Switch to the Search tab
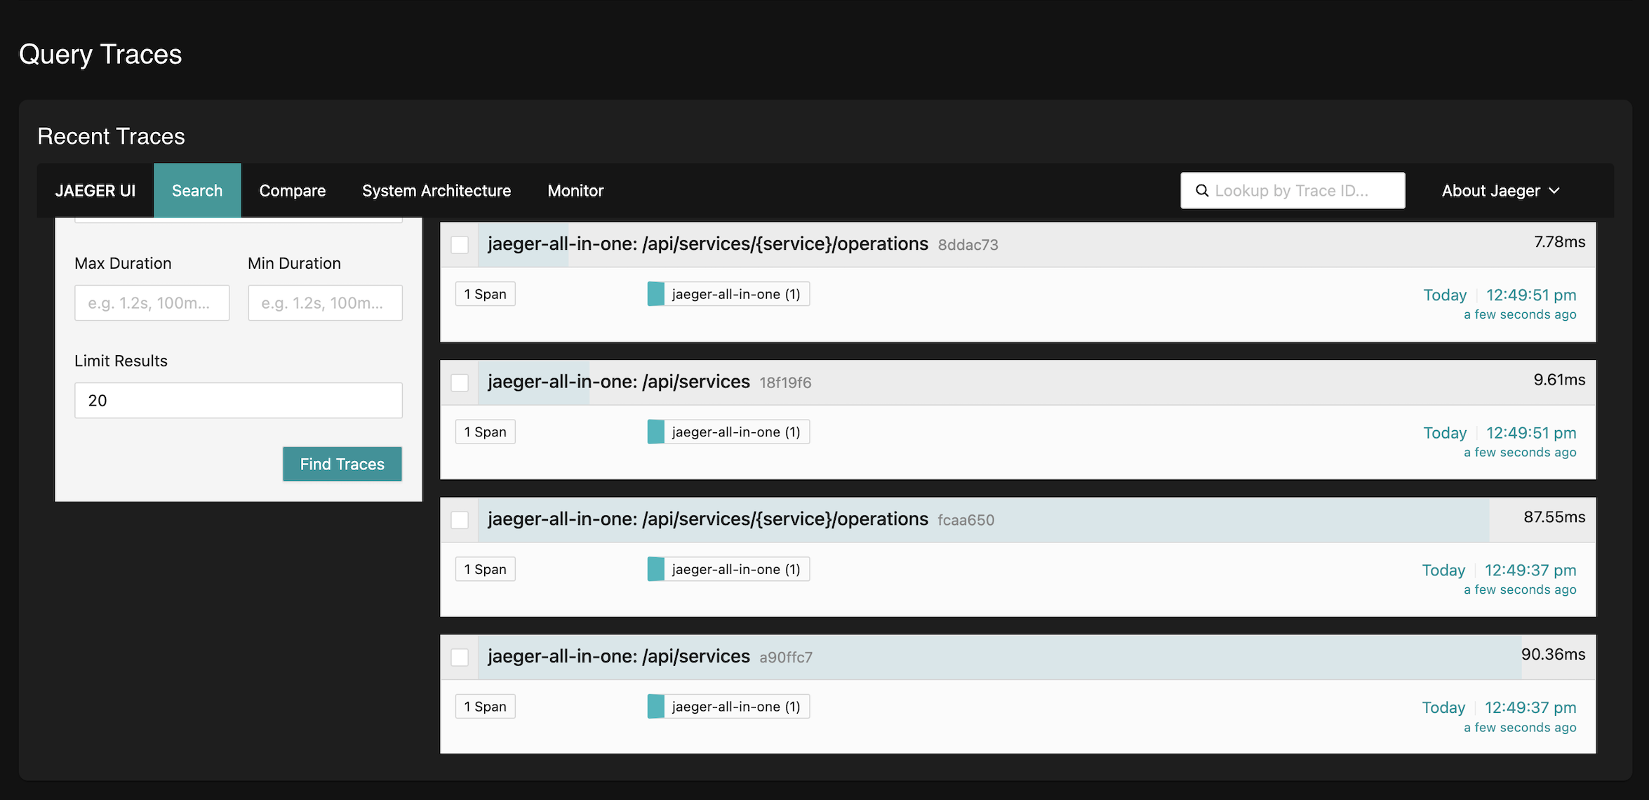1649x800 pixels. tap(197, 191)
